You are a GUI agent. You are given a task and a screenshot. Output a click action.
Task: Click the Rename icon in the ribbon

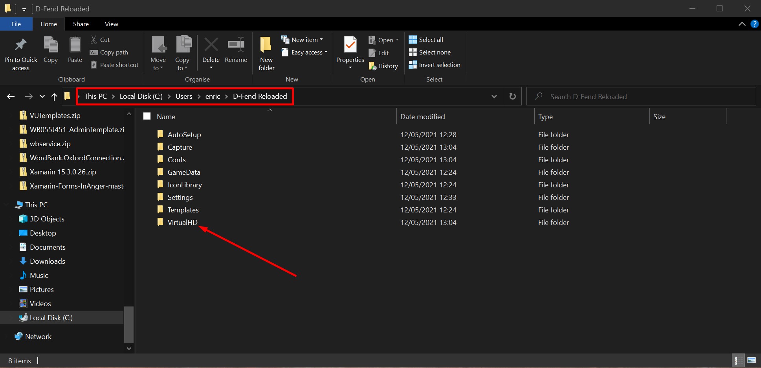click(x=236, y=45)
